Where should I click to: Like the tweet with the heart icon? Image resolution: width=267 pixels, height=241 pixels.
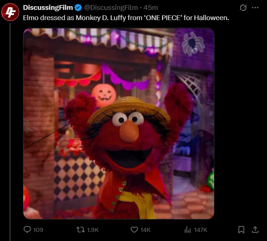pos(134,230)
